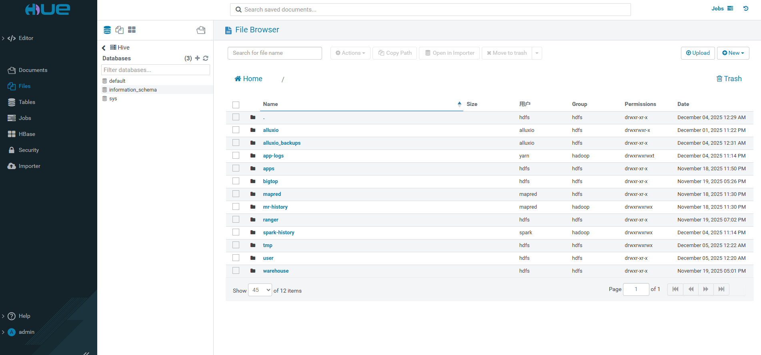
Task: Check the box next to warehouse folder
Action: coord(236,271)
